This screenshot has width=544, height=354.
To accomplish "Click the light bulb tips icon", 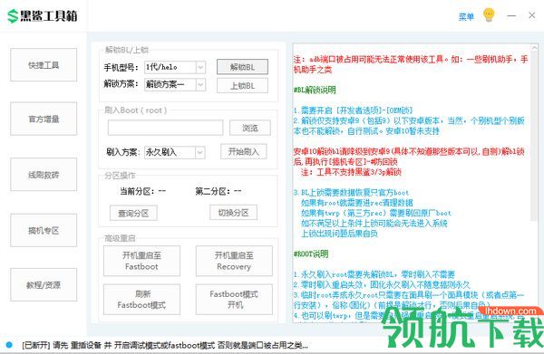I will click(x=489, y=15).
